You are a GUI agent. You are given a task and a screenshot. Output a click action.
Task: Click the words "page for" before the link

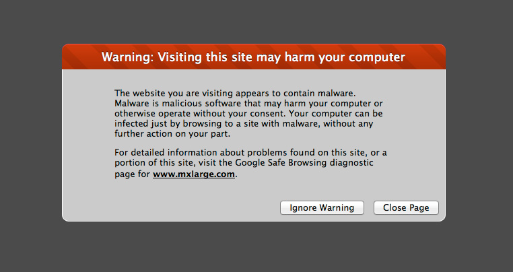[x=132, y=174]
